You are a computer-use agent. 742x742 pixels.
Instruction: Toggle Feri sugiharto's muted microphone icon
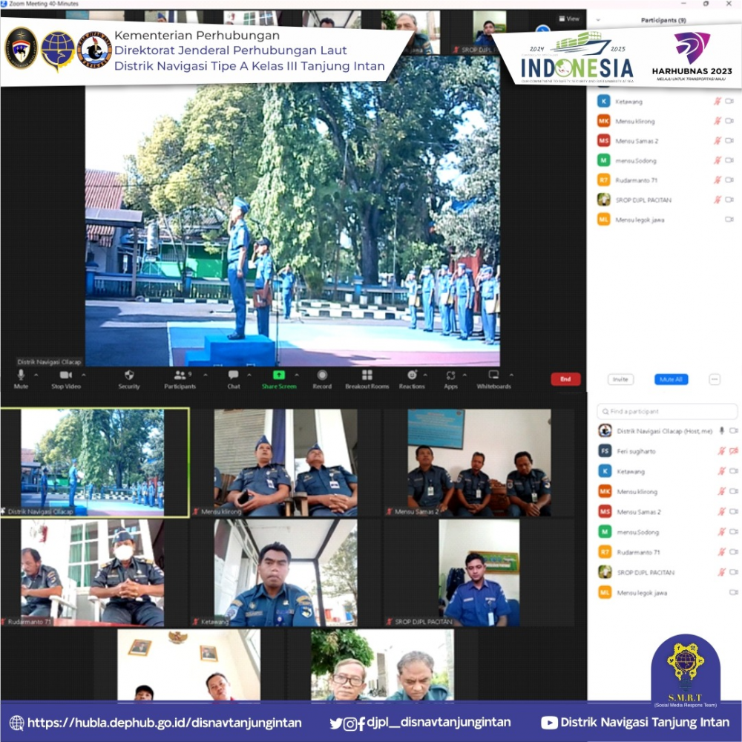(x=721, y=451)
